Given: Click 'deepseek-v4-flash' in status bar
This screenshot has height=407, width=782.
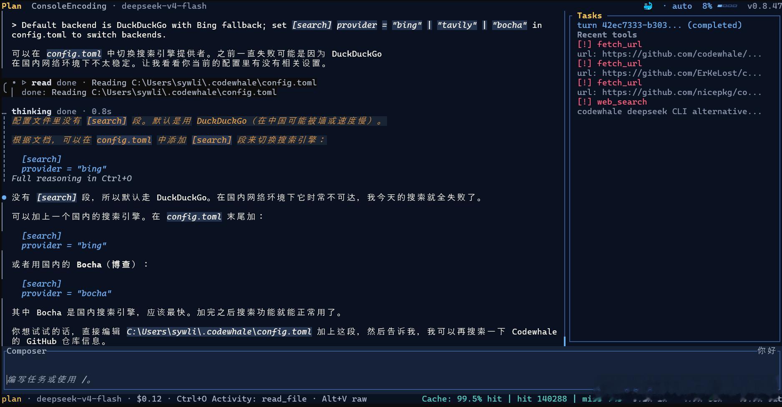Looking at the screenshot, I should (79, 399).
